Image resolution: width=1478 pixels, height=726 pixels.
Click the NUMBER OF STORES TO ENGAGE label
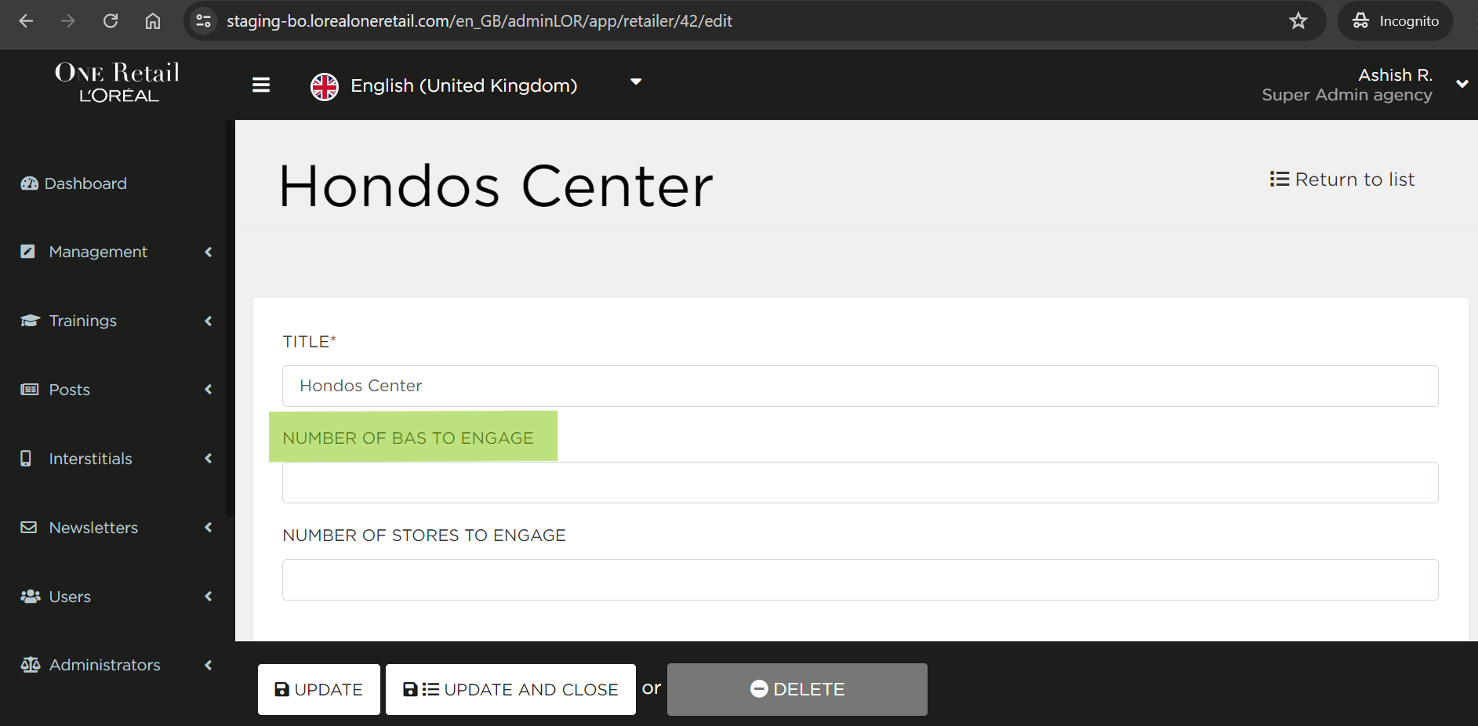point(424,535)
